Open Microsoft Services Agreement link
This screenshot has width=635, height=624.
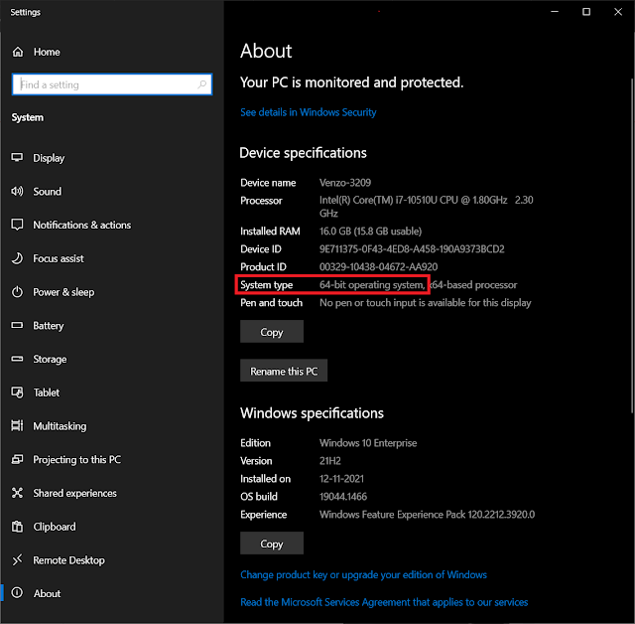click(x=384, y=602)
